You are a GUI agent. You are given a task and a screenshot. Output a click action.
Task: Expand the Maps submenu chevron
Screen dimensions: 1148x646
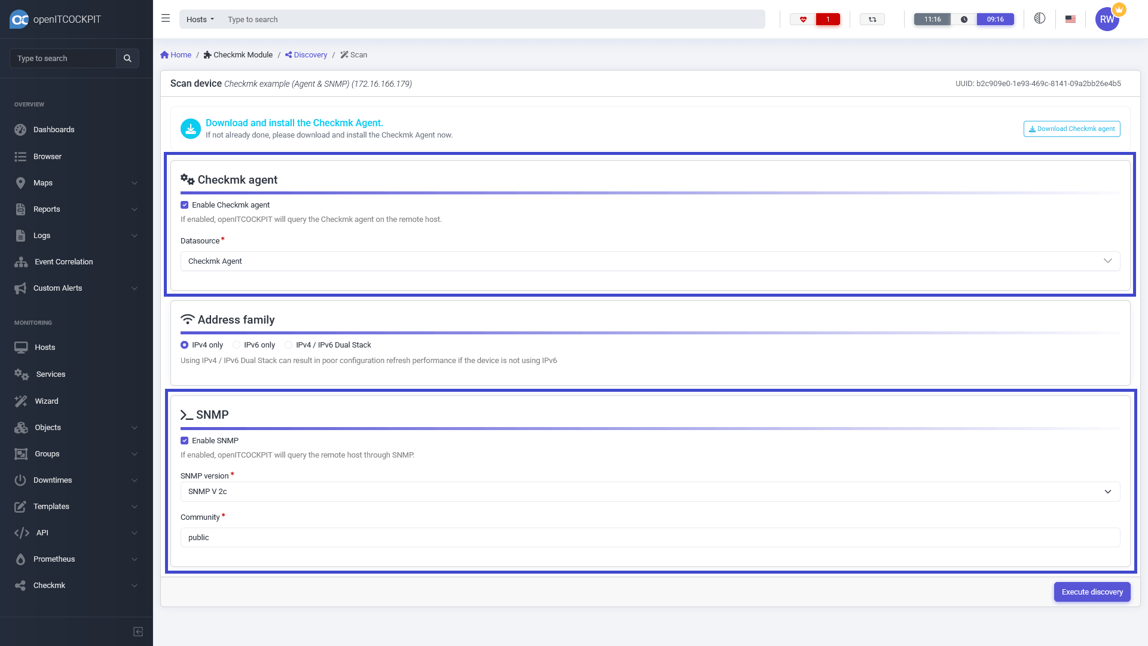pyautogui.click(x=135, y=183)
